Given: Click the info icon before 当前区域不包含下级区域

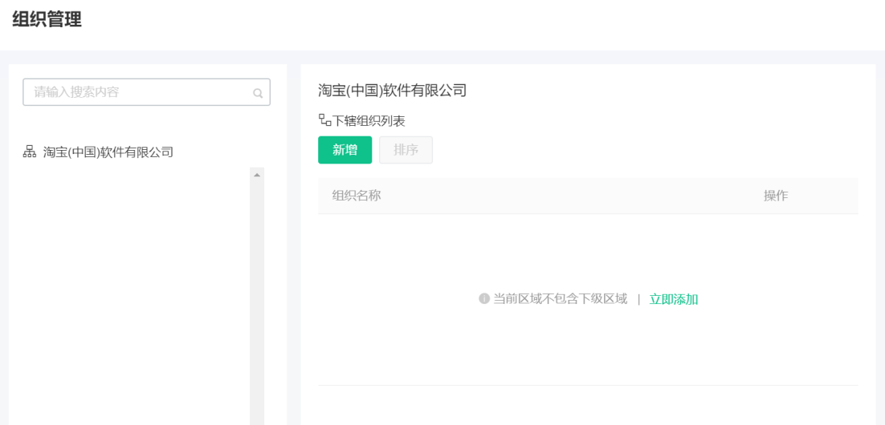Looking at the screenshot, I should 483,299.
